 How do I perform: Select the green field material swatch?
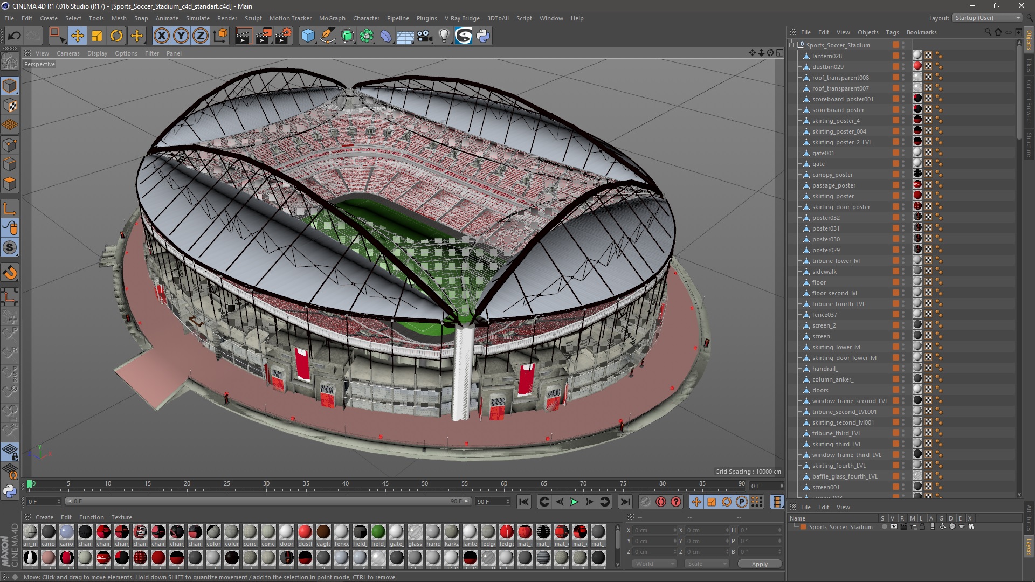(x=378, y=532)
